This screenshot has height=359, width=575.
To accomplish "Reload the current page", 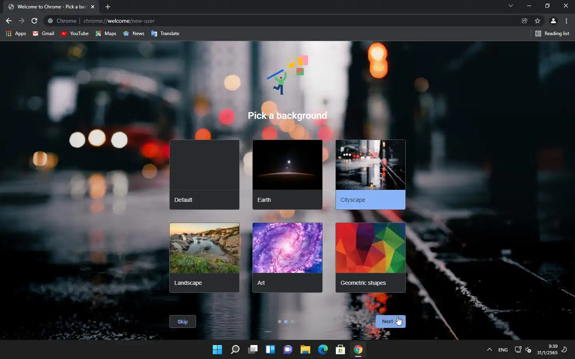I will click(34, 21).
